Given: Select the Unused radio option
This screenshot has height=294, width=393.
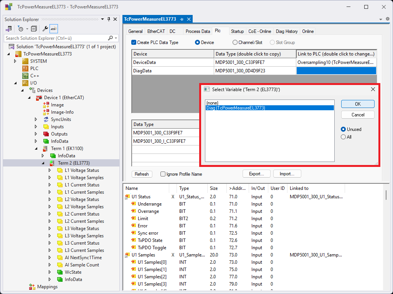Looking at the screenshot, I should click(343, 129).
